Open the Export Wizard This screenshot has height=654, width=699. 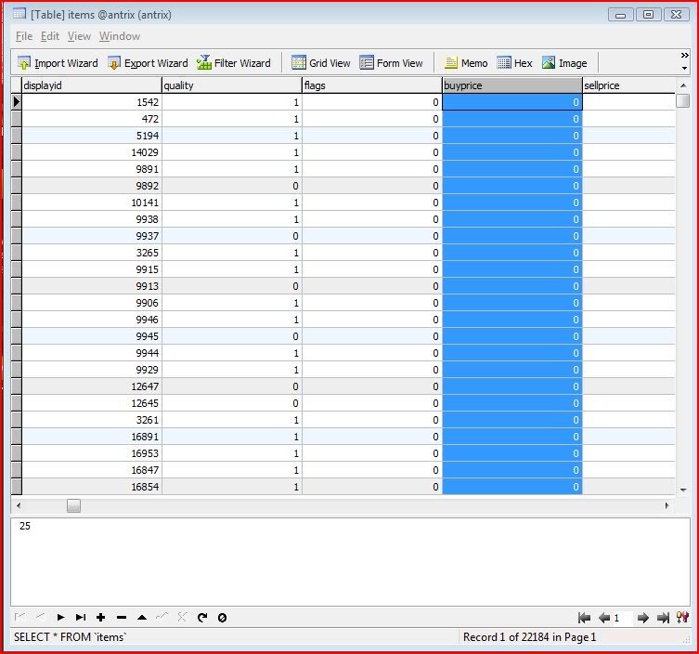pyautogui.click(x=148, y=63)
